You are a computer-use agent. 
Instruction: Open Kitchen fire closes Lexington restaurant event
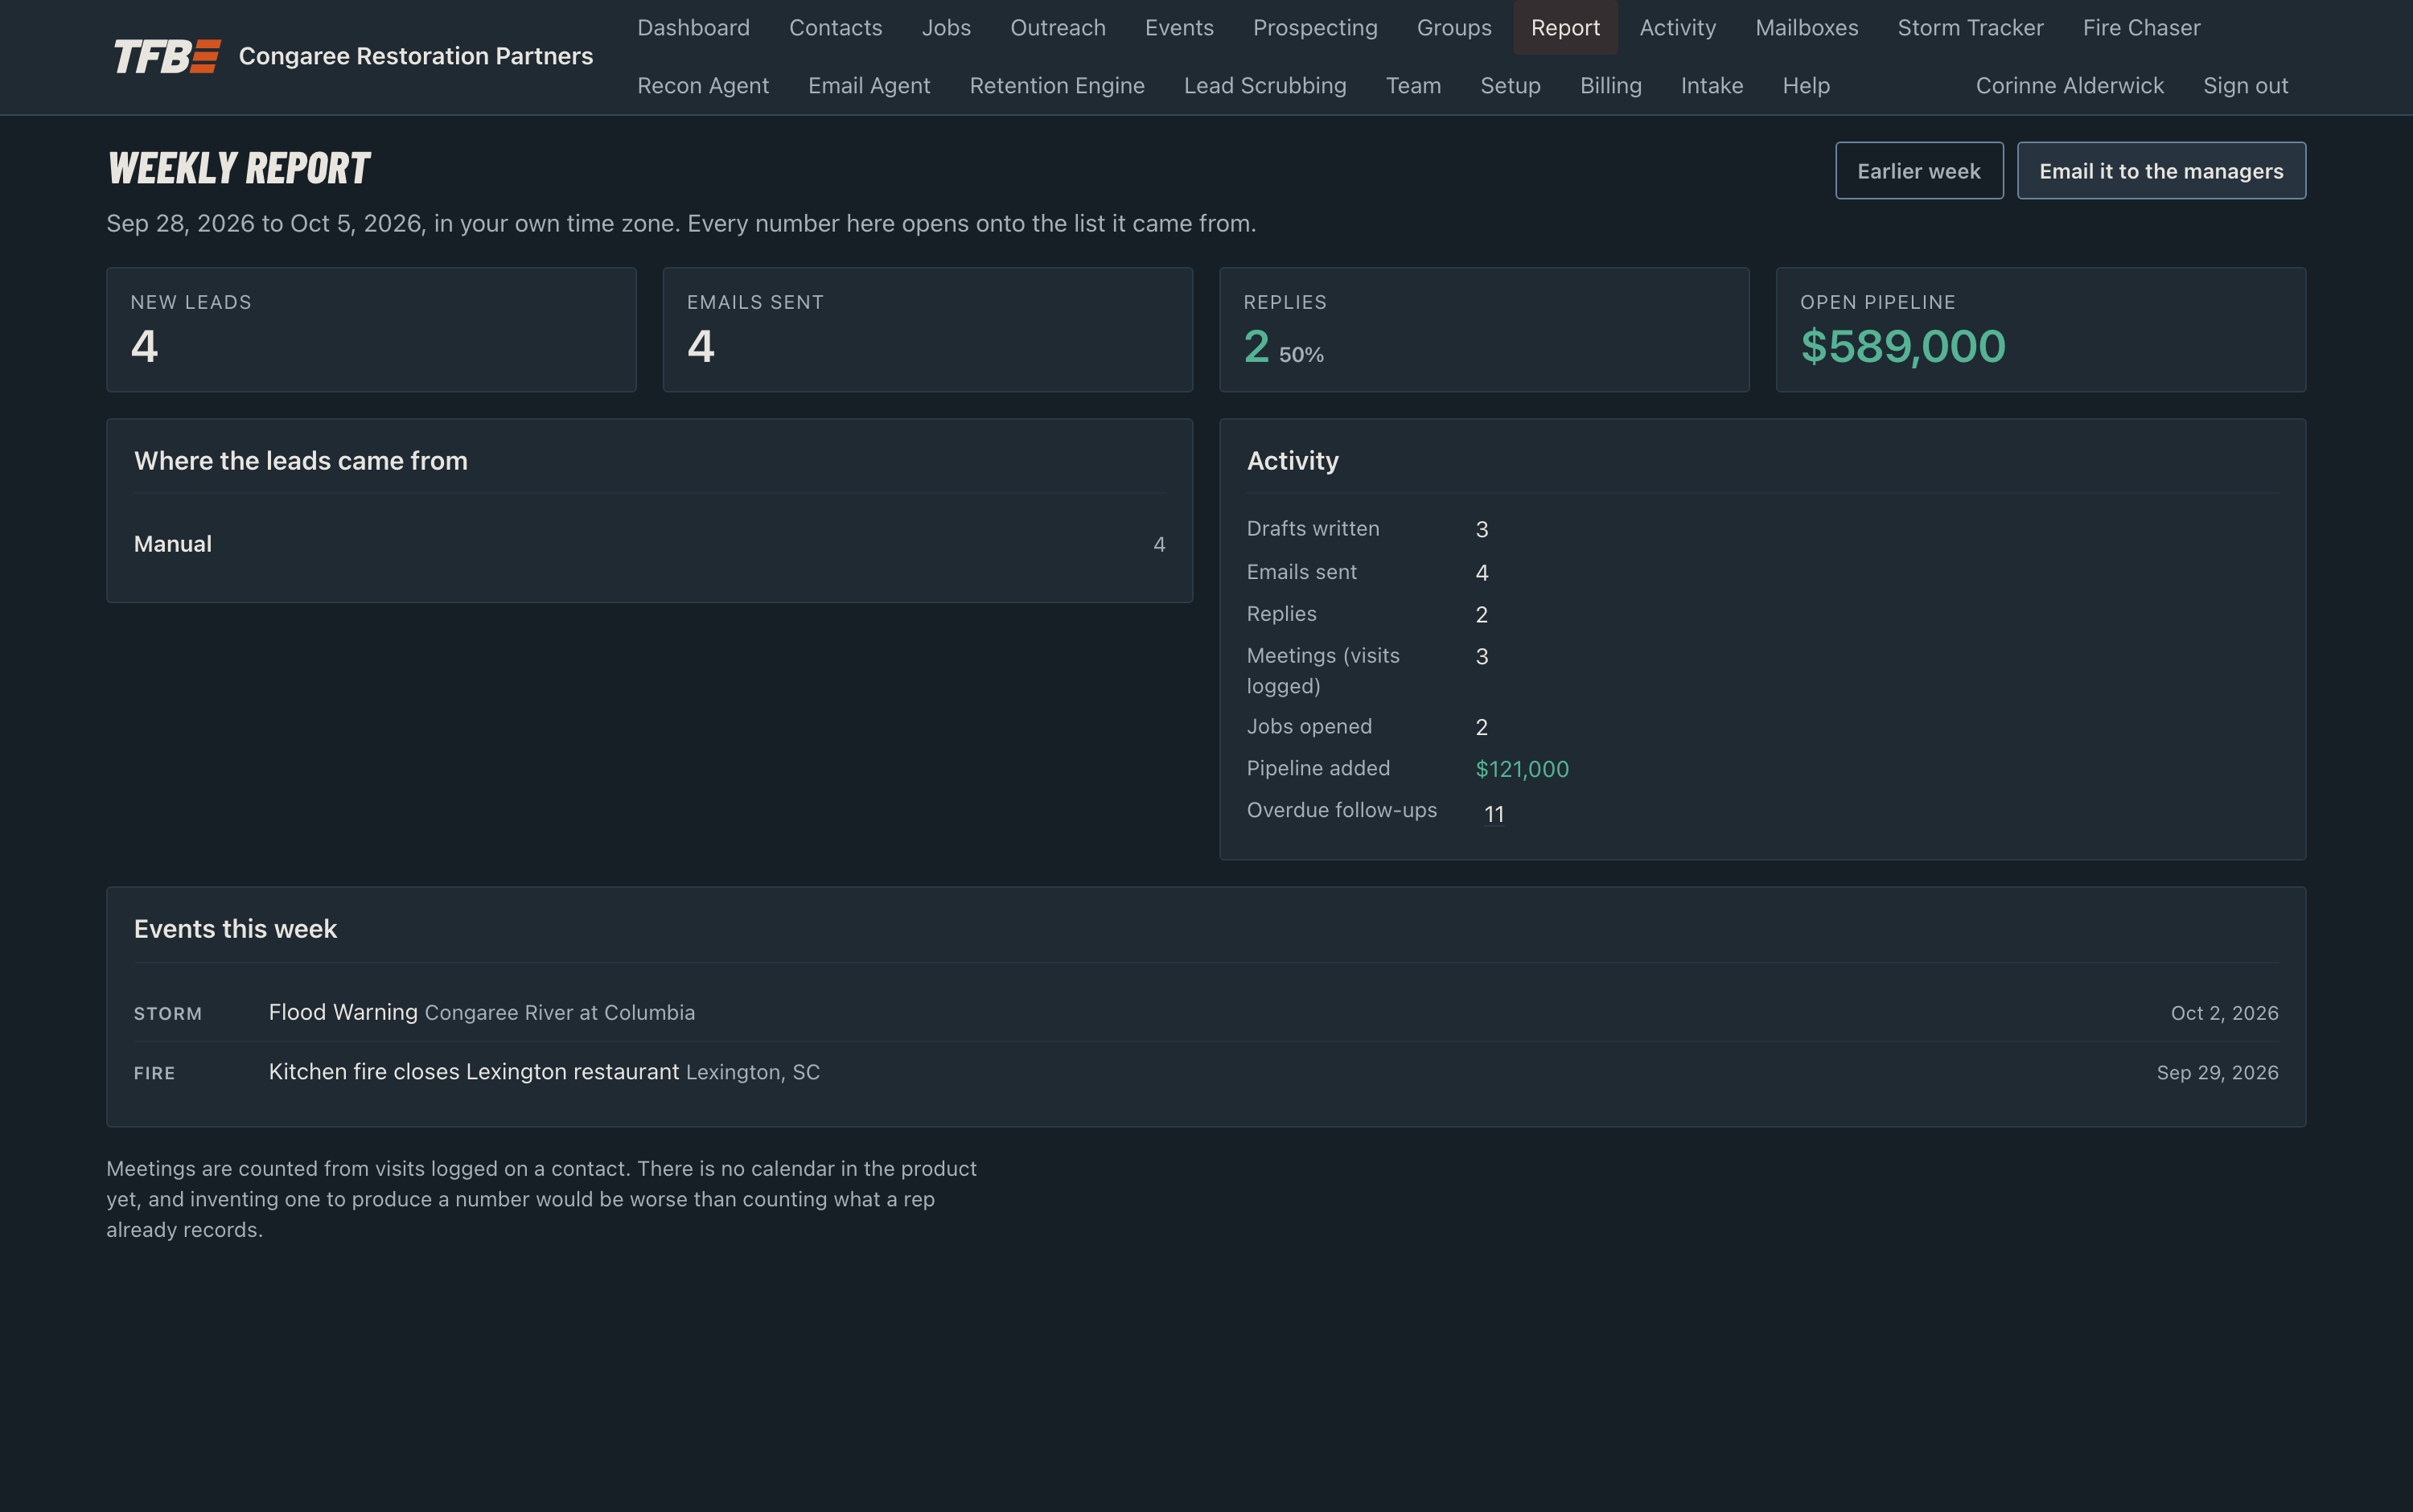coord(1205,1072)
